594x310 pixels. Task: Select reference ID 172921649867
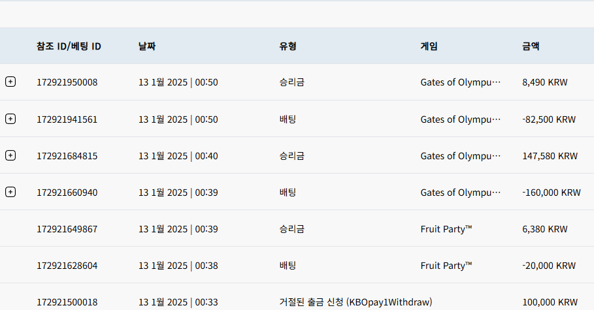point(67,229)
